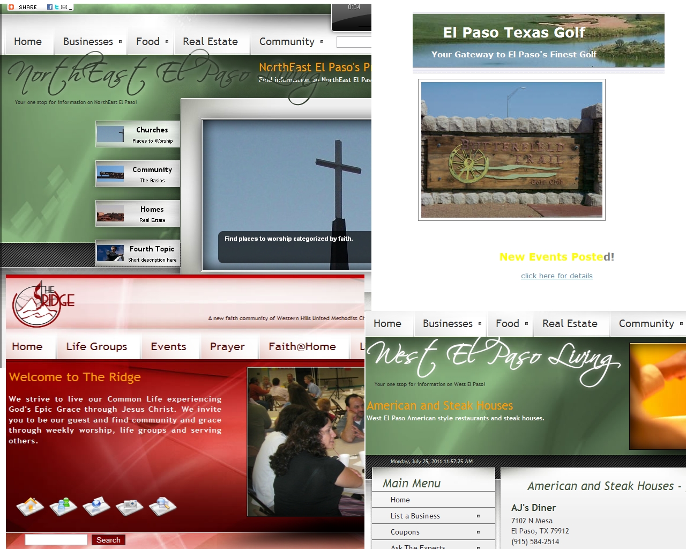686x549 pixels.
Task: Select the Fourth Topic slide tab
Action: pos(138,253)
